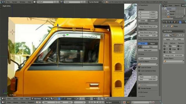
Task: Click the pivot point selector icon
Action: coord(52,99)
